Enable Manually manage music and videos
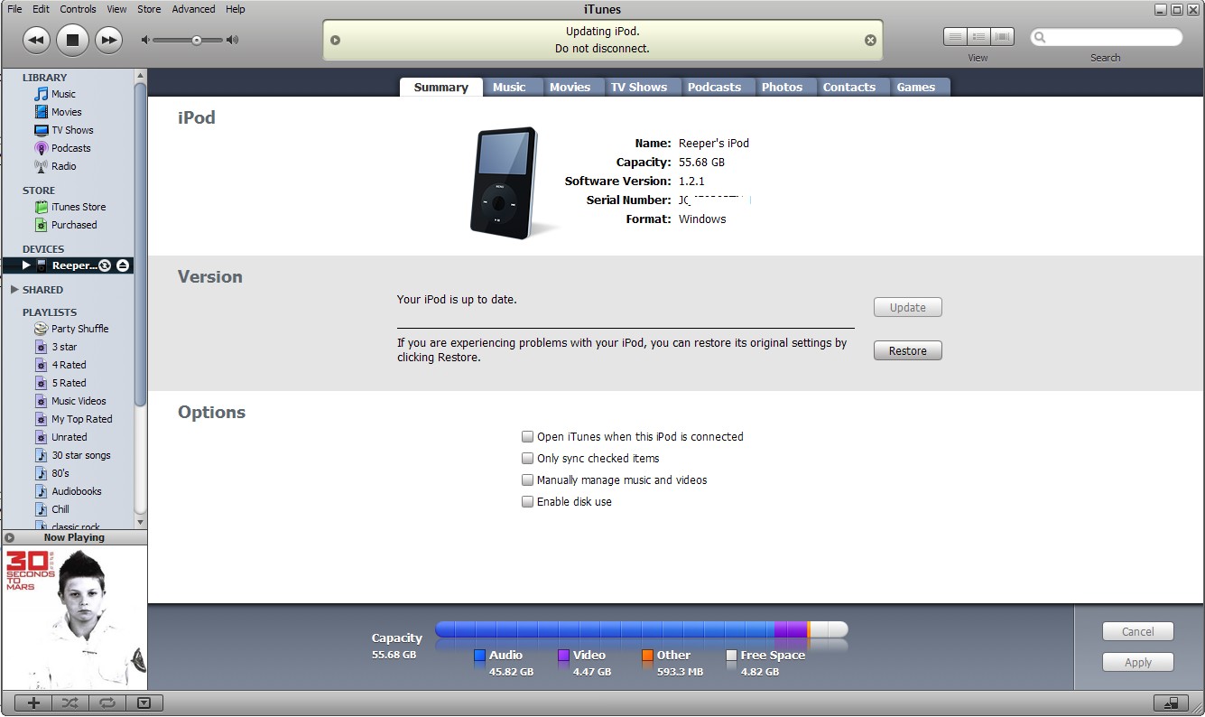Screen dimensions: 1205x717 coord(528,480)
